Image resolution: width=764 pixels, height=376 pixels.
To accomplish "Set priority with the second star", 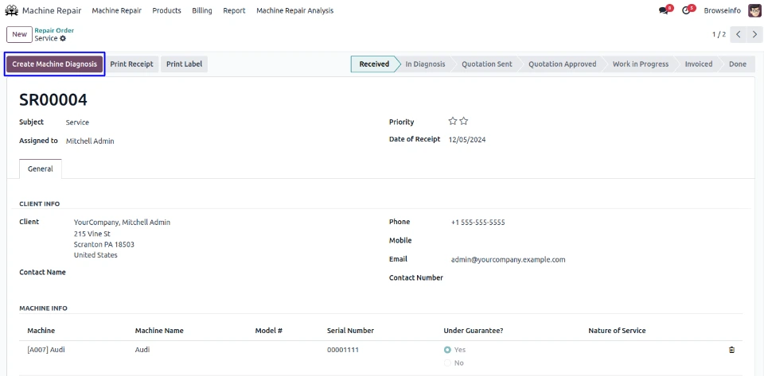I will pos(464,122).
